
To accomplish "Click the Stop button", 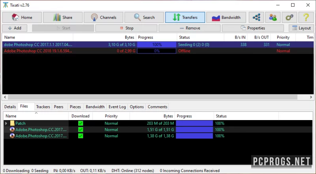I will [x=126, y=28].
